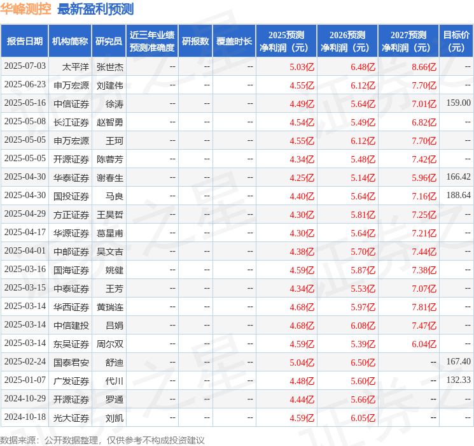The image size is (474, 446).
Task: Click the 最新盈利预测 heading
Action: [95, 9]
